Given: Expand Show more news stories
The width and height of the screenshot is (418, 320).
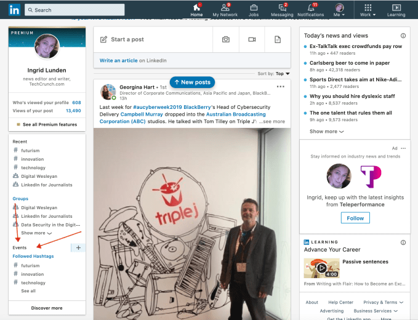Looking at the screenshot, I should click(x=326, y=131).
